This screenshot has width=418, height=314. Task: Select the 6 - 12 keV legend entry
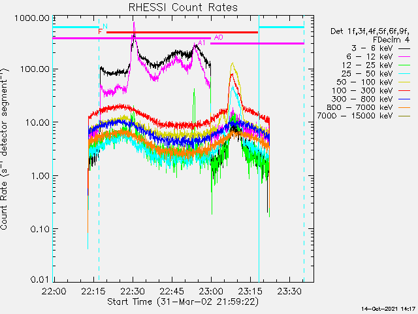[378, 57]
